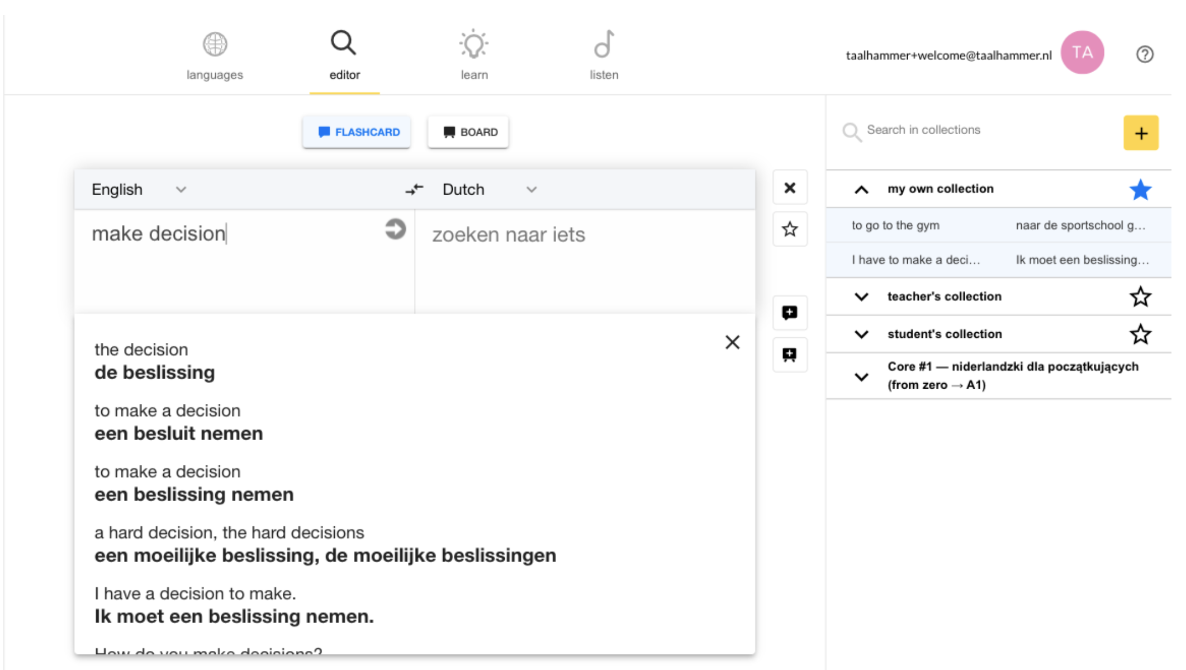Click the swap languages arrows icon
The height and width of the screenshot is (670, 1186).
(414, 190)
